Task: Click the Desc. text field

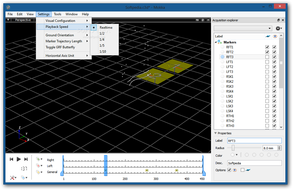Action: pyautogui.click(x=254, y=163)
